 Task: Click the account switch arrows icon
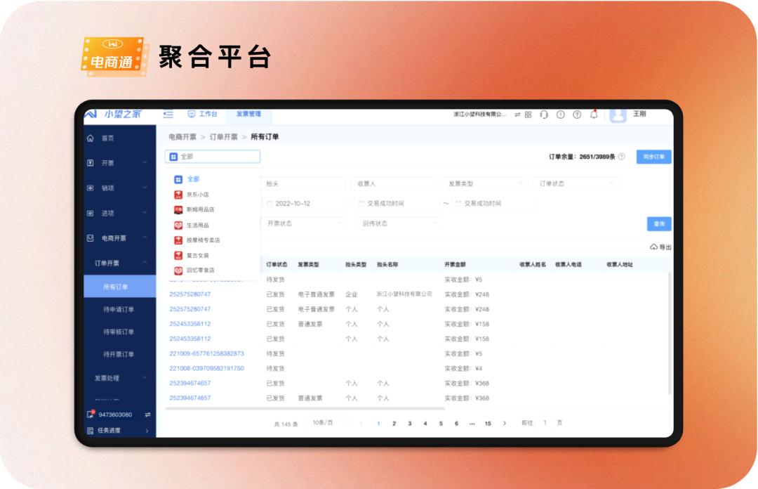(x=517, y=115)
